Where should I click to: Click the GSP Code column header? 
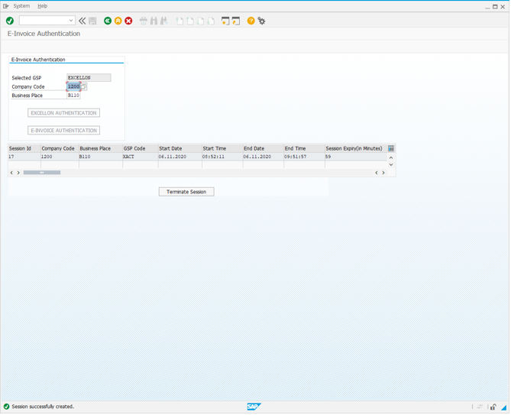pyautogui.click(x=141, y=148)
